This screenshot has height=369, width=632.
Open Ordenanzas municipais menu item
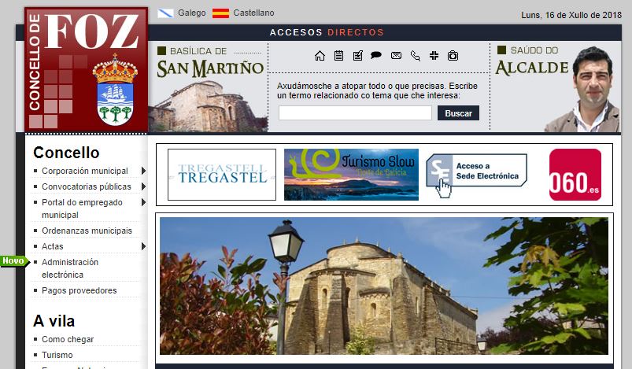click(x=87, y=231)
